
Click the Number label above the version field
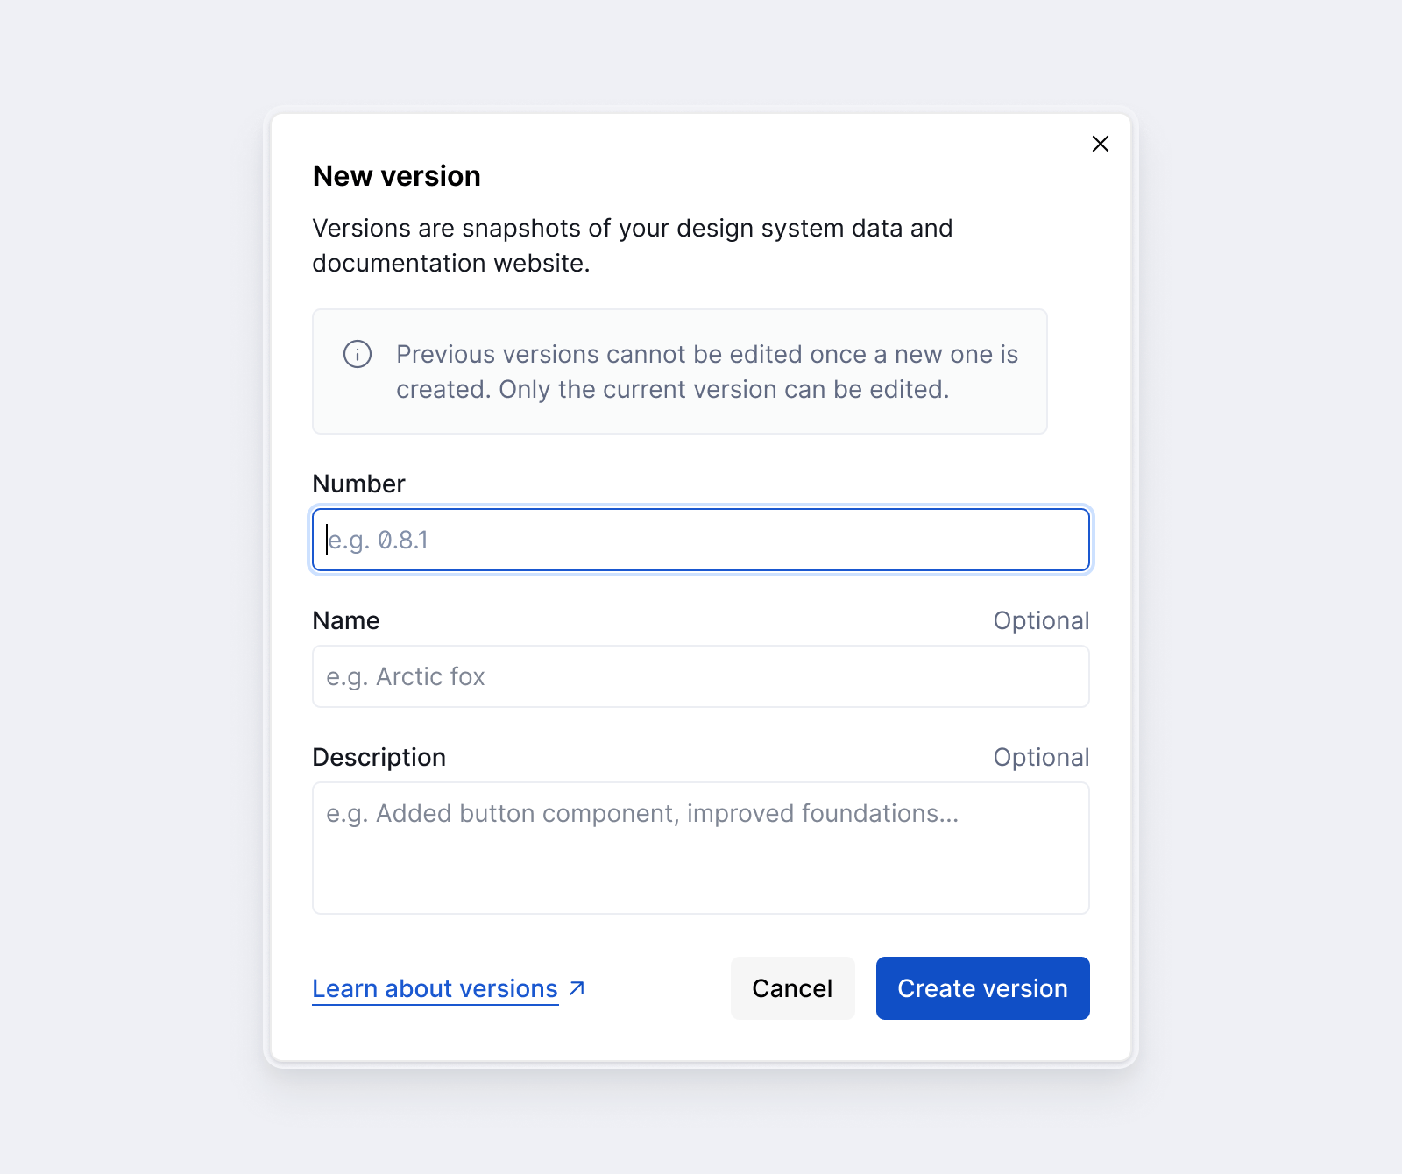coord(358,484)
